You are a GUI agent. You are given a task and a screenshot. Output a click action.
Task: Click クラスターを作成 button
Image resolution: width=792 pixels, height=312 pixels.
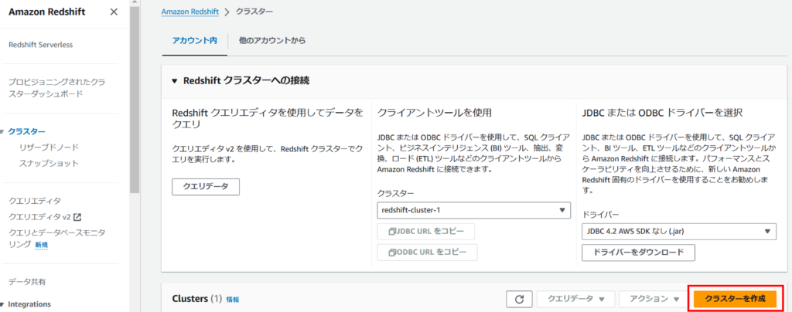click(735, 299)
